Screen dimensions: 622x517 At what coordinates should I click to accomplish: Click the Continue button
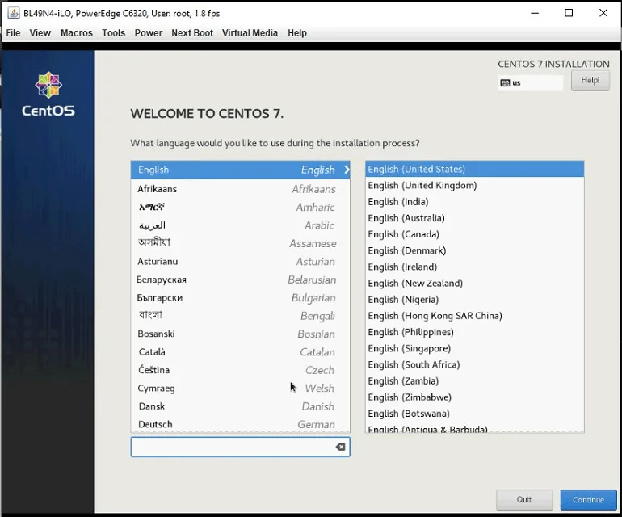(x=588, y=500)
